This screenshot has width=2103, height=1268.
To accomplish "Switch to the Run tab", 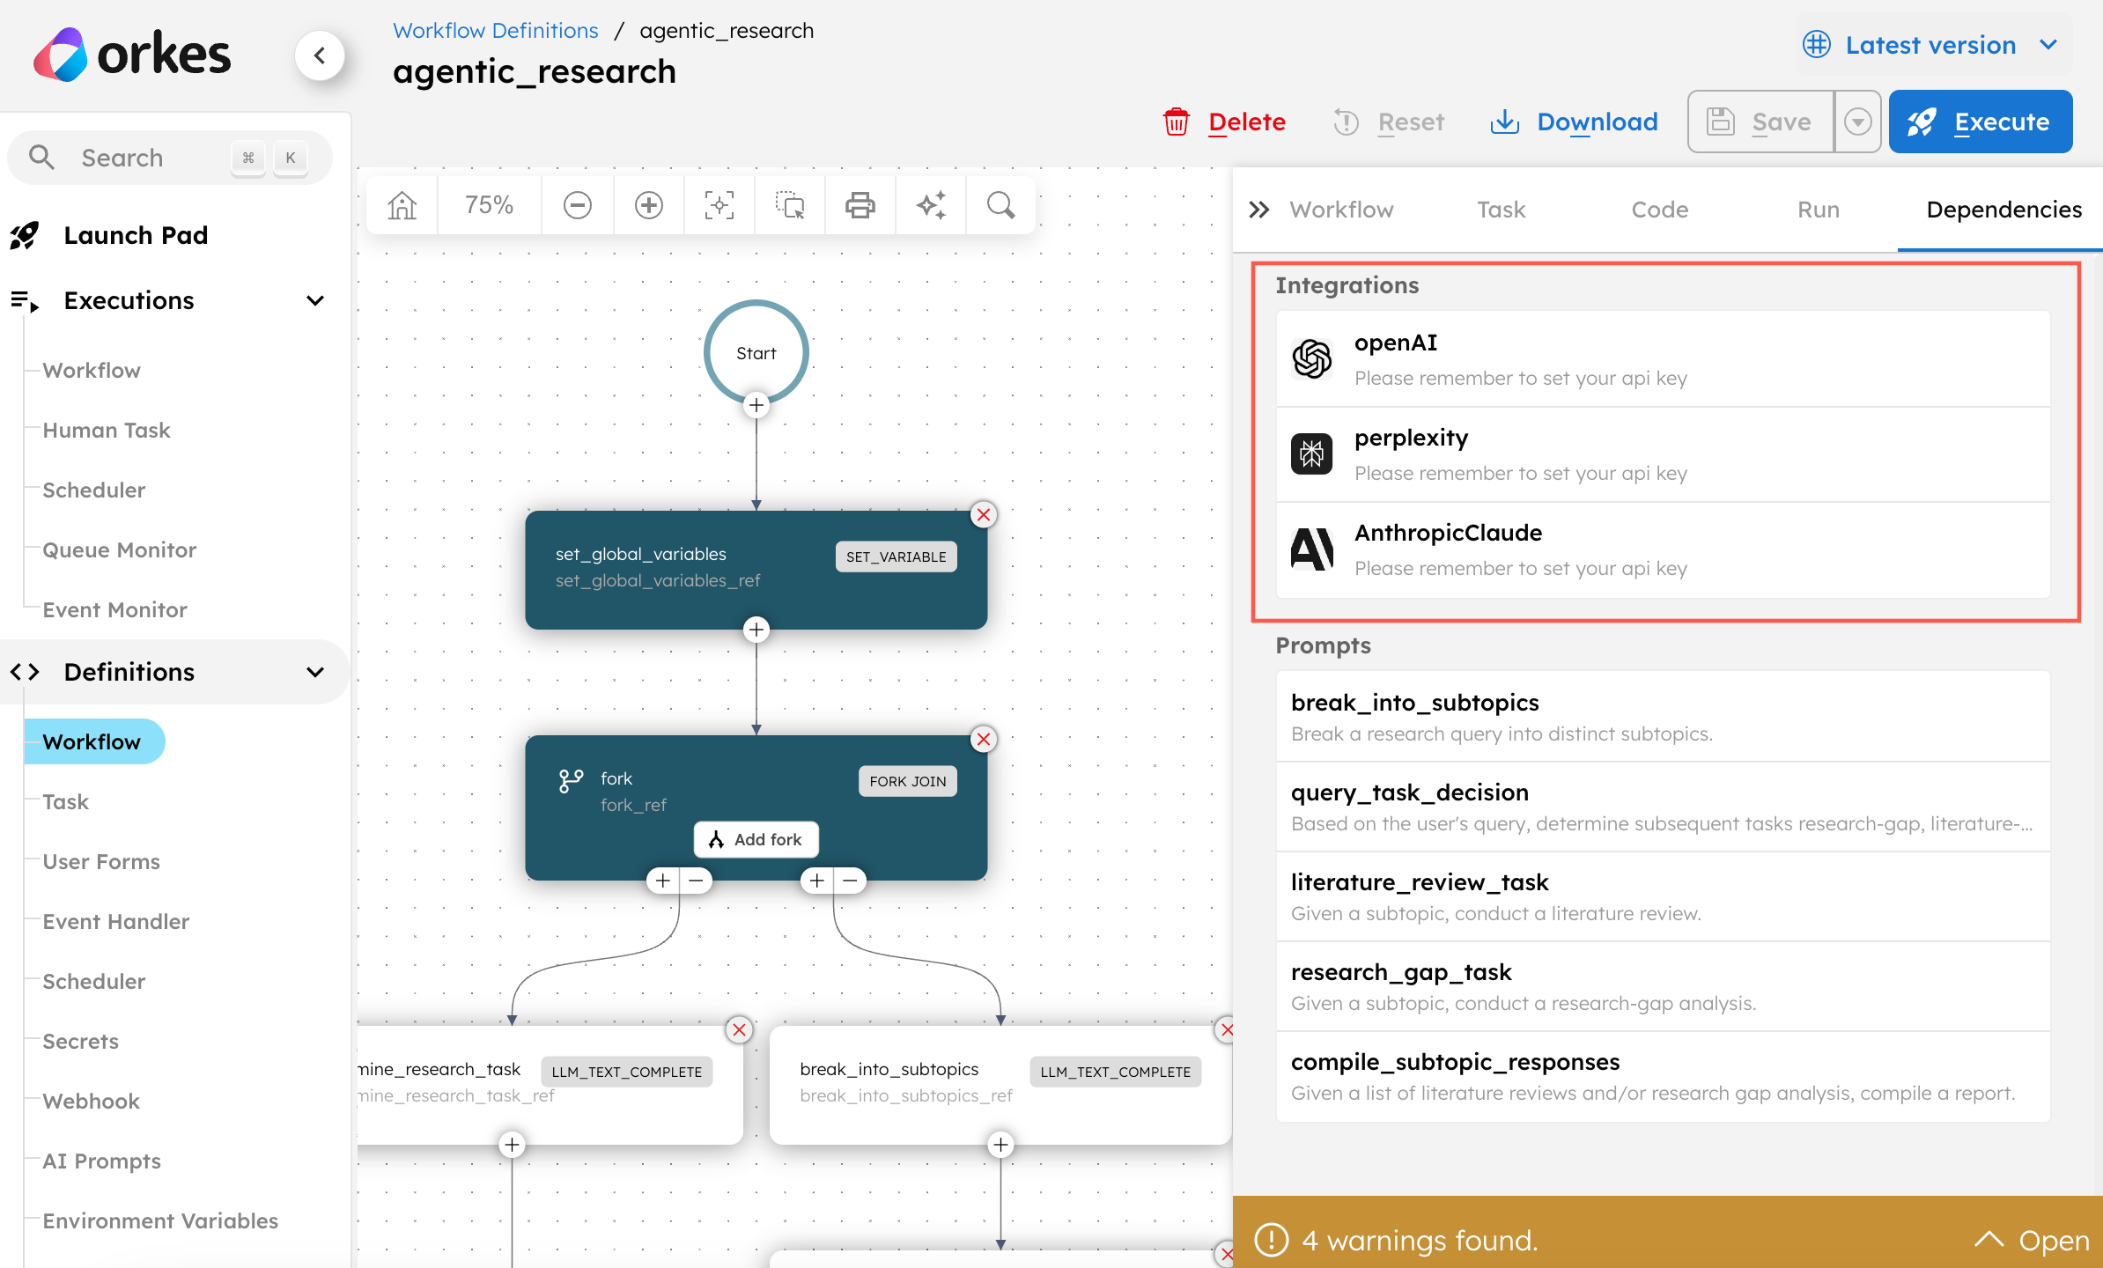I will click(x=1819, y=210).
